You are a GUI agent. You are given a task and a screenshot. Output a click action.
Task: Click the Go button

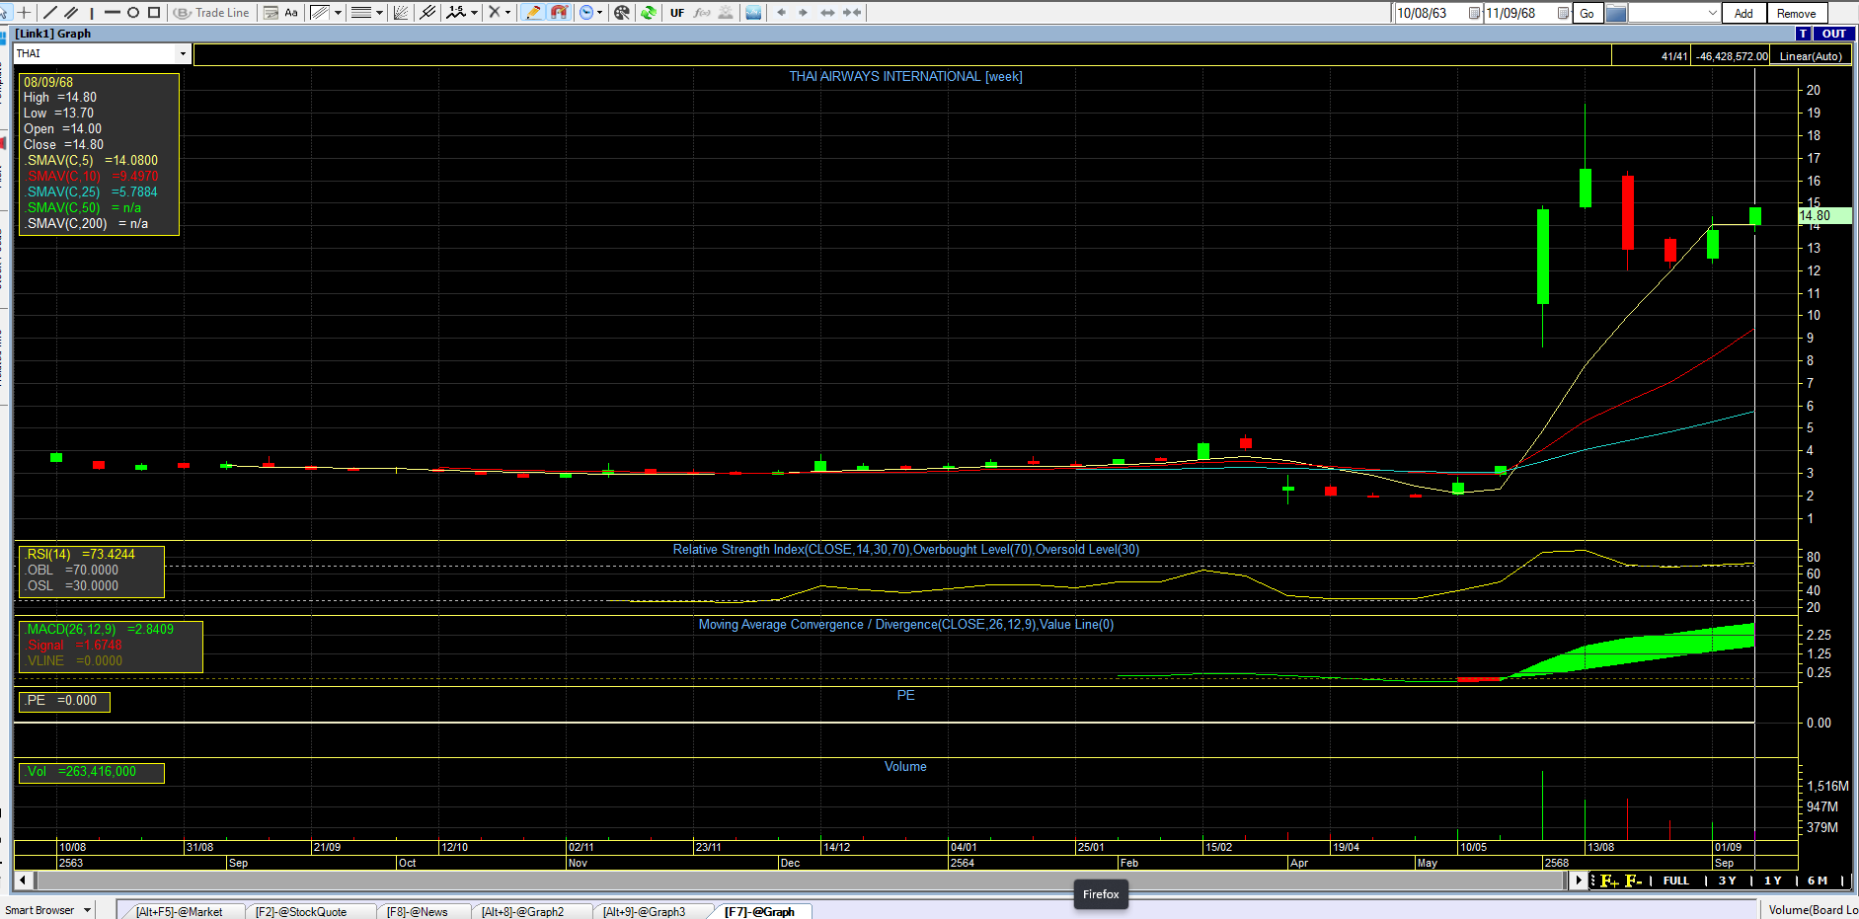point(1587,13)
